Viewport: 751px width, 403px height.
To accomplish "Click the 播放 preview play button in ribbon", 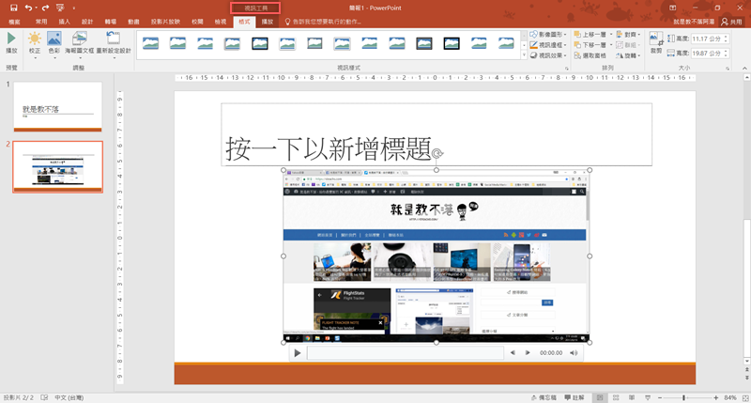I will click(11, 42).
